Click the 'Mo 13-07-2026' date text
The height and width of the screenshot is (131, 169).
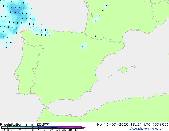click(112, 125)
